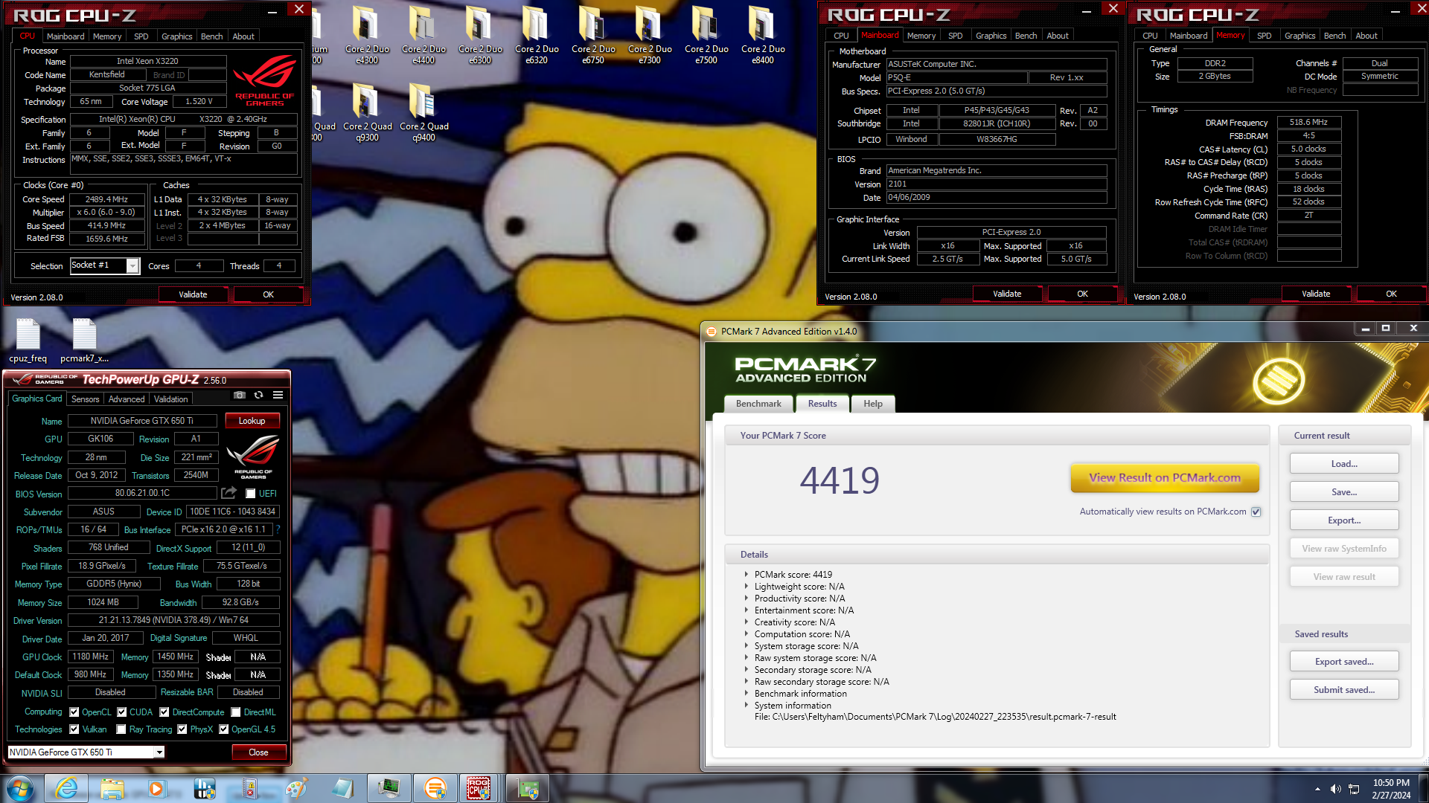Uncheck Automatically view results on PCMark.com
The width and height of the screenshot is (1429, 803).
(x=1256, y=512)
